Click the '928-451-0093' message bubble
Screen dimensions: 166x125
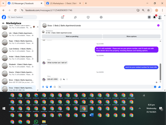pos(52,79)
